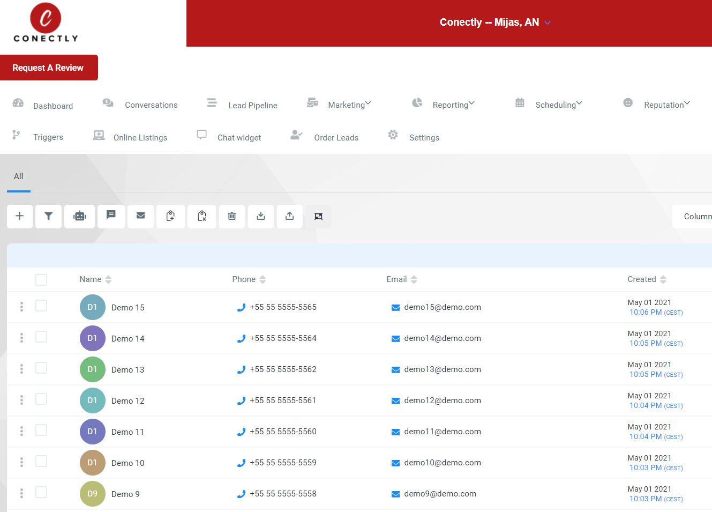
Task: Open the three-dot menu for Demo 9
Action: coord(21,493)
